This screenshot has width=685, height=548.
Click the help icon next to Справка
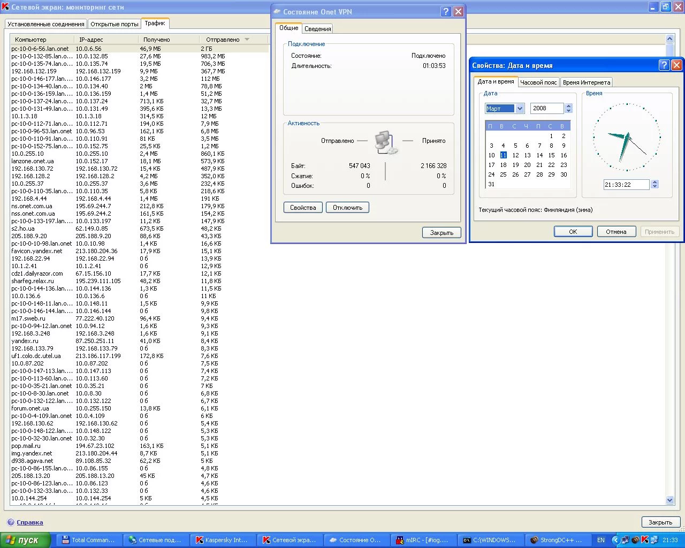pyautogui.click(x=11, y=522)
